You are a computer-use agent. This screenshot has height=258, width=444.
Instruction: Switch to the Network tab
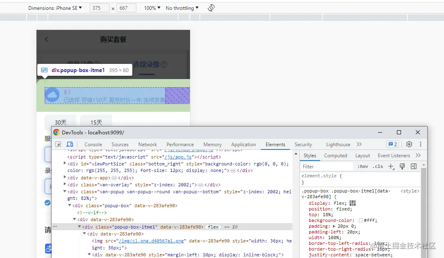147,145
